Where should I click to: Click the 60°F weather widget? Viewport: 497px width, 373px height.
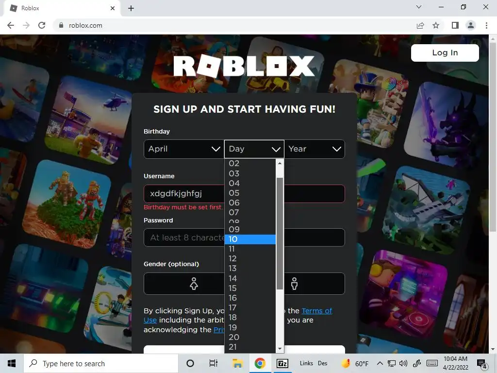tap(355, 363)
